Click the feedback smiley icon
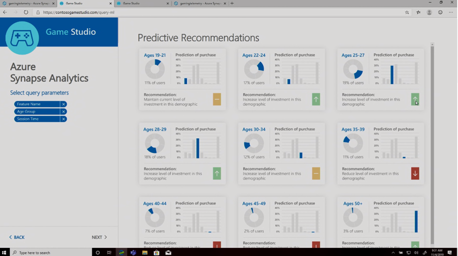 pyautogui.click(x=440, y=12)
